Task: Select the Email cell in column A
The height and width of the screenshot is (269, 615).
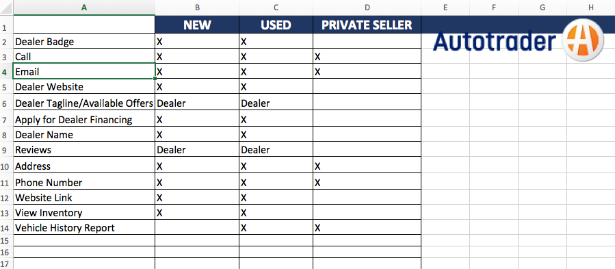Action: 84,72
